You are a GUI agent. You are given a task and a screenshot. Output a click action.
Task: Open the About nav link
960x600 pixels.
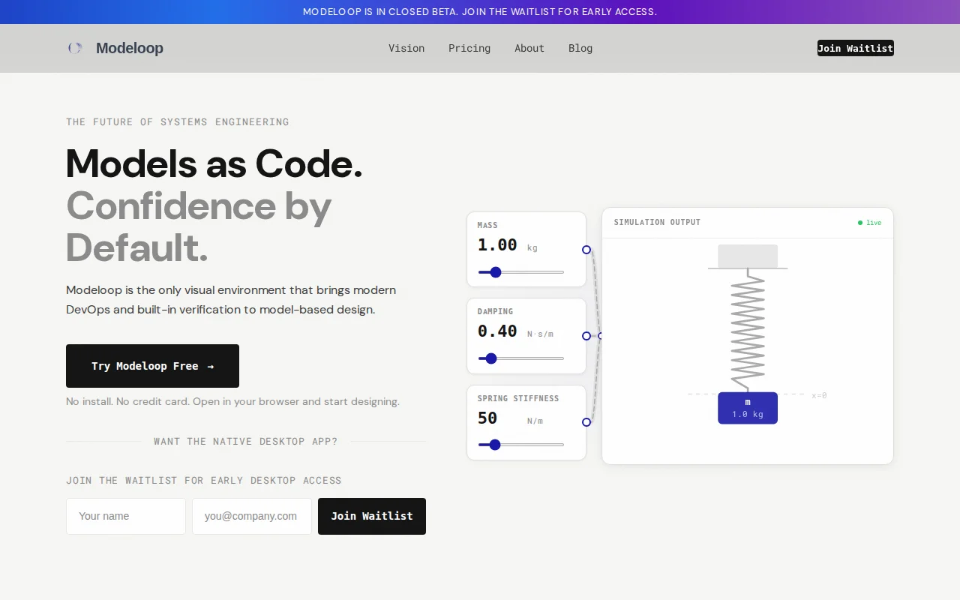pyautogui.click(x=529, y=48)
